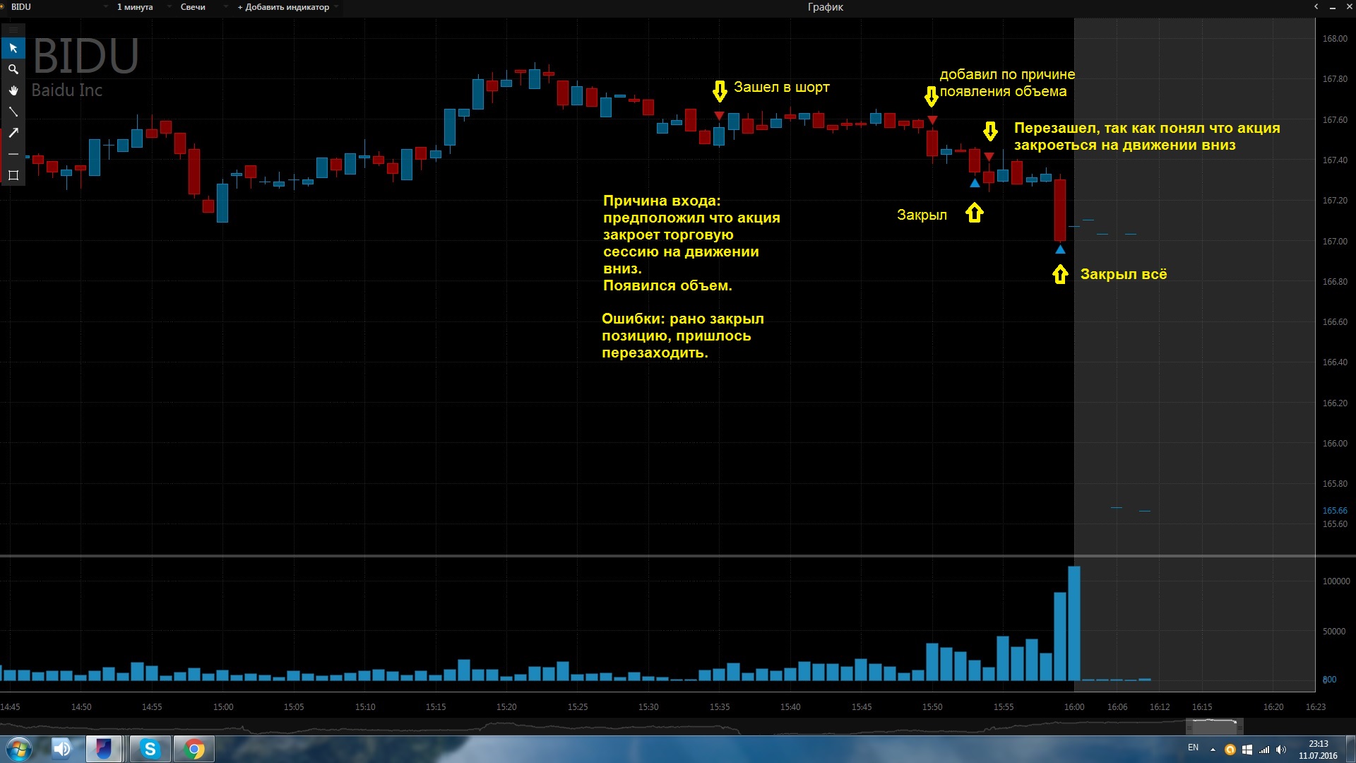1356x763 pixels.
Task: Click the large red candle before 16:00
Action: (x=1060, y=210)
